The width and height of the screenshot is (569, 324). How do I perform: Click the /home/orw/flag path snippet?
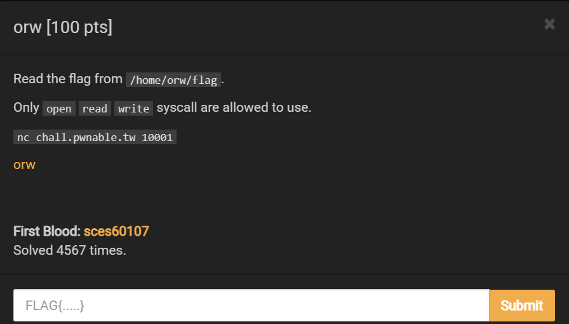pos(173,79)
